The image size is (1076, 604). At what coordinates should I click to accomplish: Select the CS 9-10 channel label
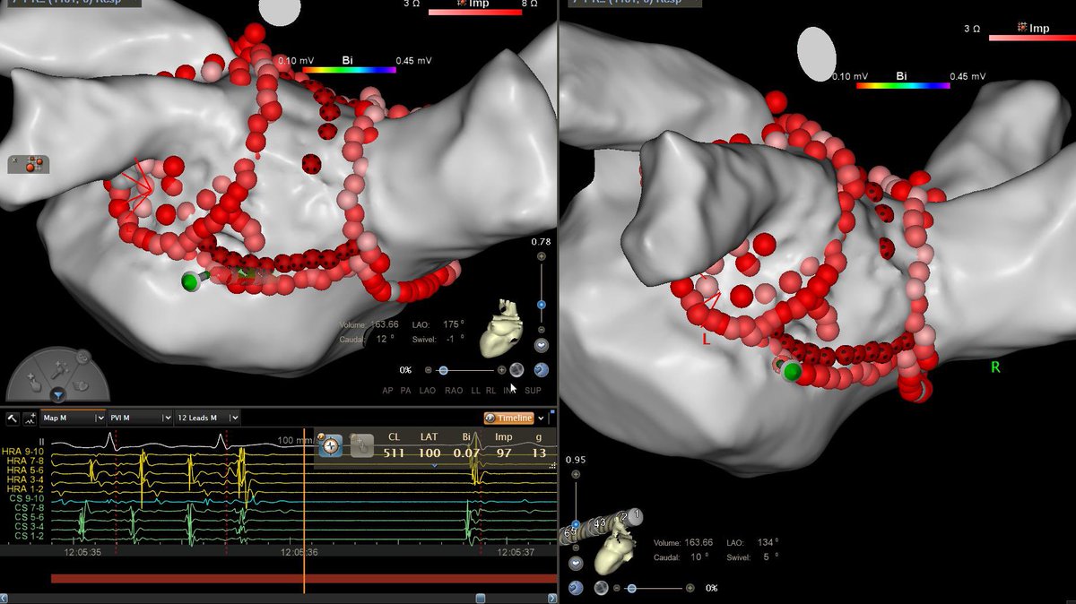point(28,498)
